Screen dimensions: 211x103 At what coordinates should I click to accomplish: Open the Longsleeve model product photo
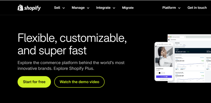coord(164,56)
